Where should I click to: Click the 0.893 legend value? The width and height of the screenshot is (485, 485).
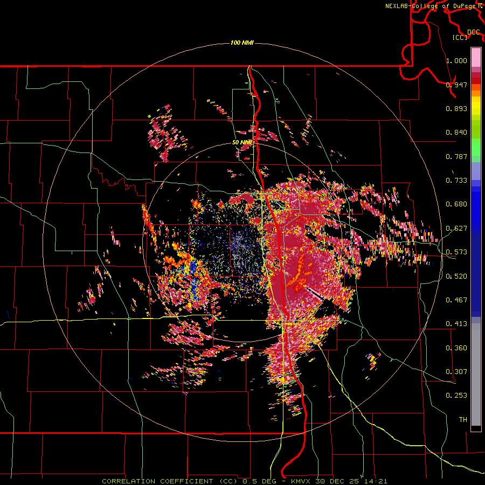tap(456, 108)
